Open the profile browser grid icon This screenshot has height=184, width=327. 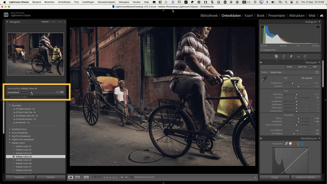[x=317, y=72]
